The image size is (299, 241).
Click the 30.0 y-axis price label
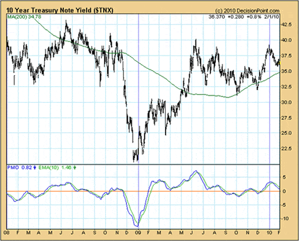[x=286, y=102]
